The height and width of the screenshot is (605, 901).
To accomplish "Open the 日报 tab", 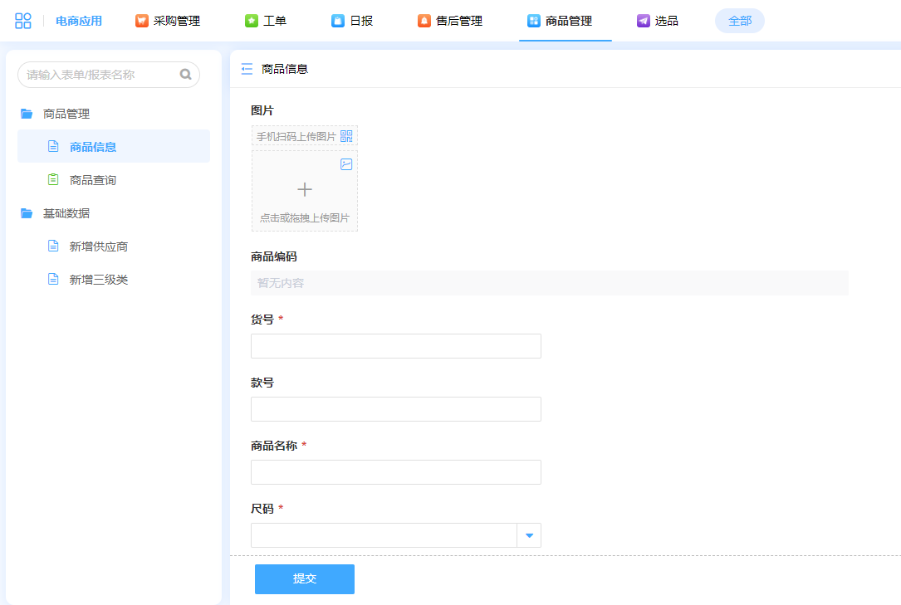I will [x=352, y=21].
